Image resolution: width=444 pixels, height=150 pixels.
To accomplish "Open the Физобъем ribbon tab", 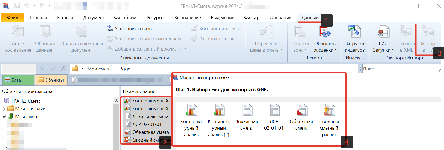I will tap(125, 18).
